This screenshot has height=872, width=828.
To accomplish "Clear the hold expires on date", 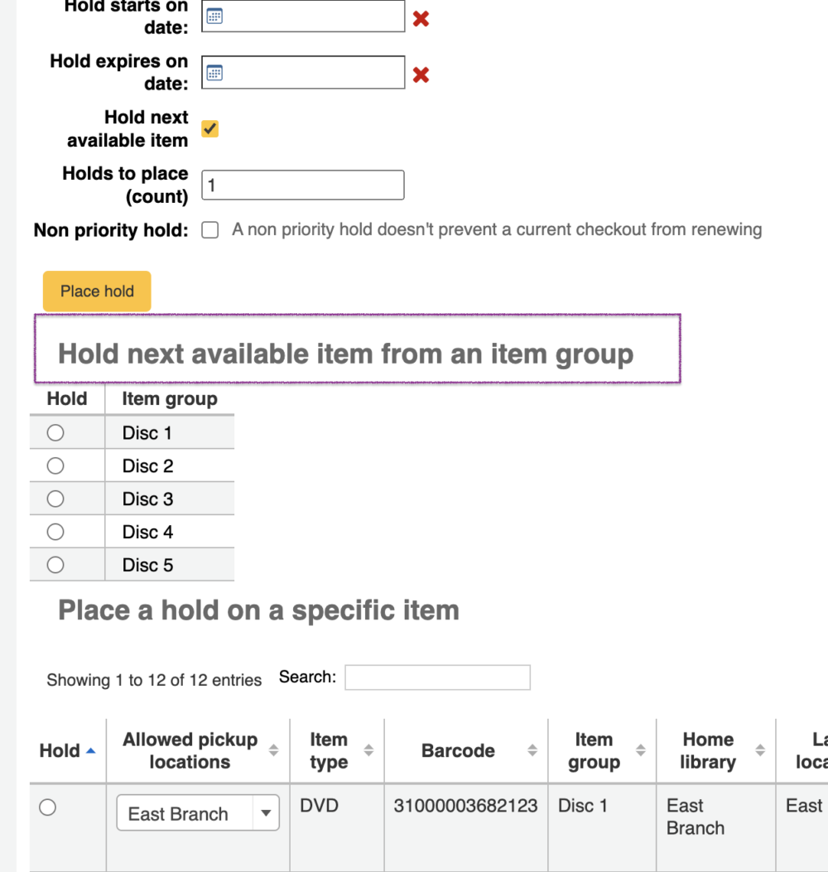I will pos(421,75).
